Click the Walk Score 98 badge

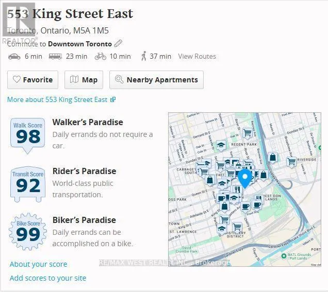pyautogui.click(x=28, y=134)
